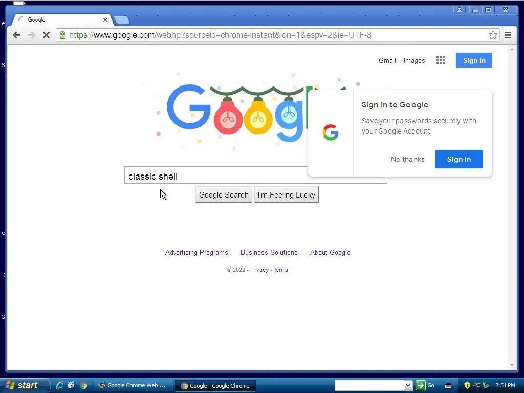Open the on-screen keyboard tray icon
524x393 pixels.
448,386
